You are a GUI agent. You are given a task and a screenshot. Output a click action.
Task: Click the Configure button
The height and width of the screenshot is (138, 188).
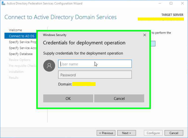click(153, 133)
